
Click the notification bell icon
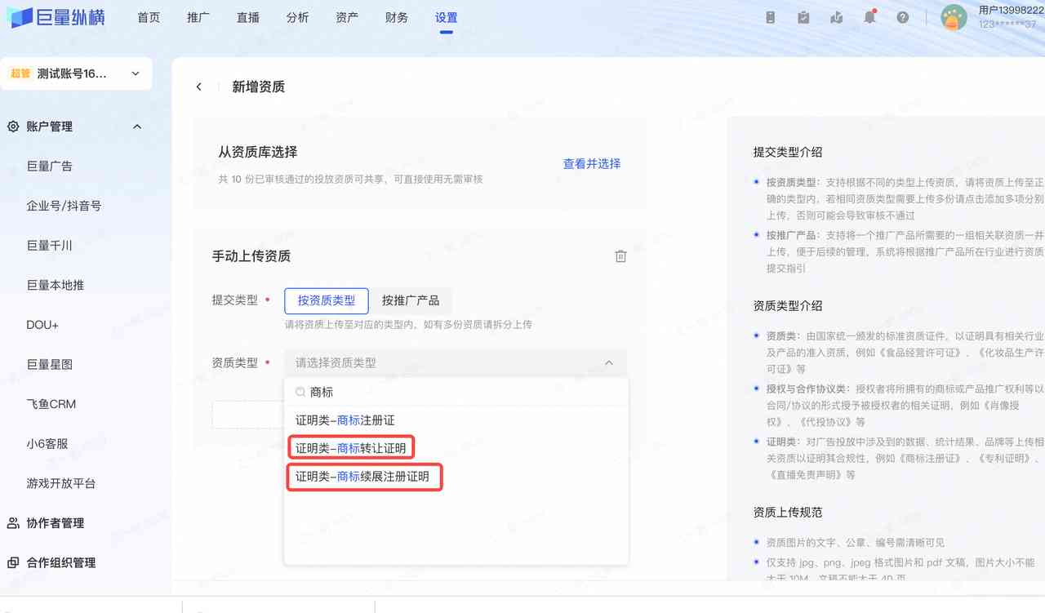point(869,17)
